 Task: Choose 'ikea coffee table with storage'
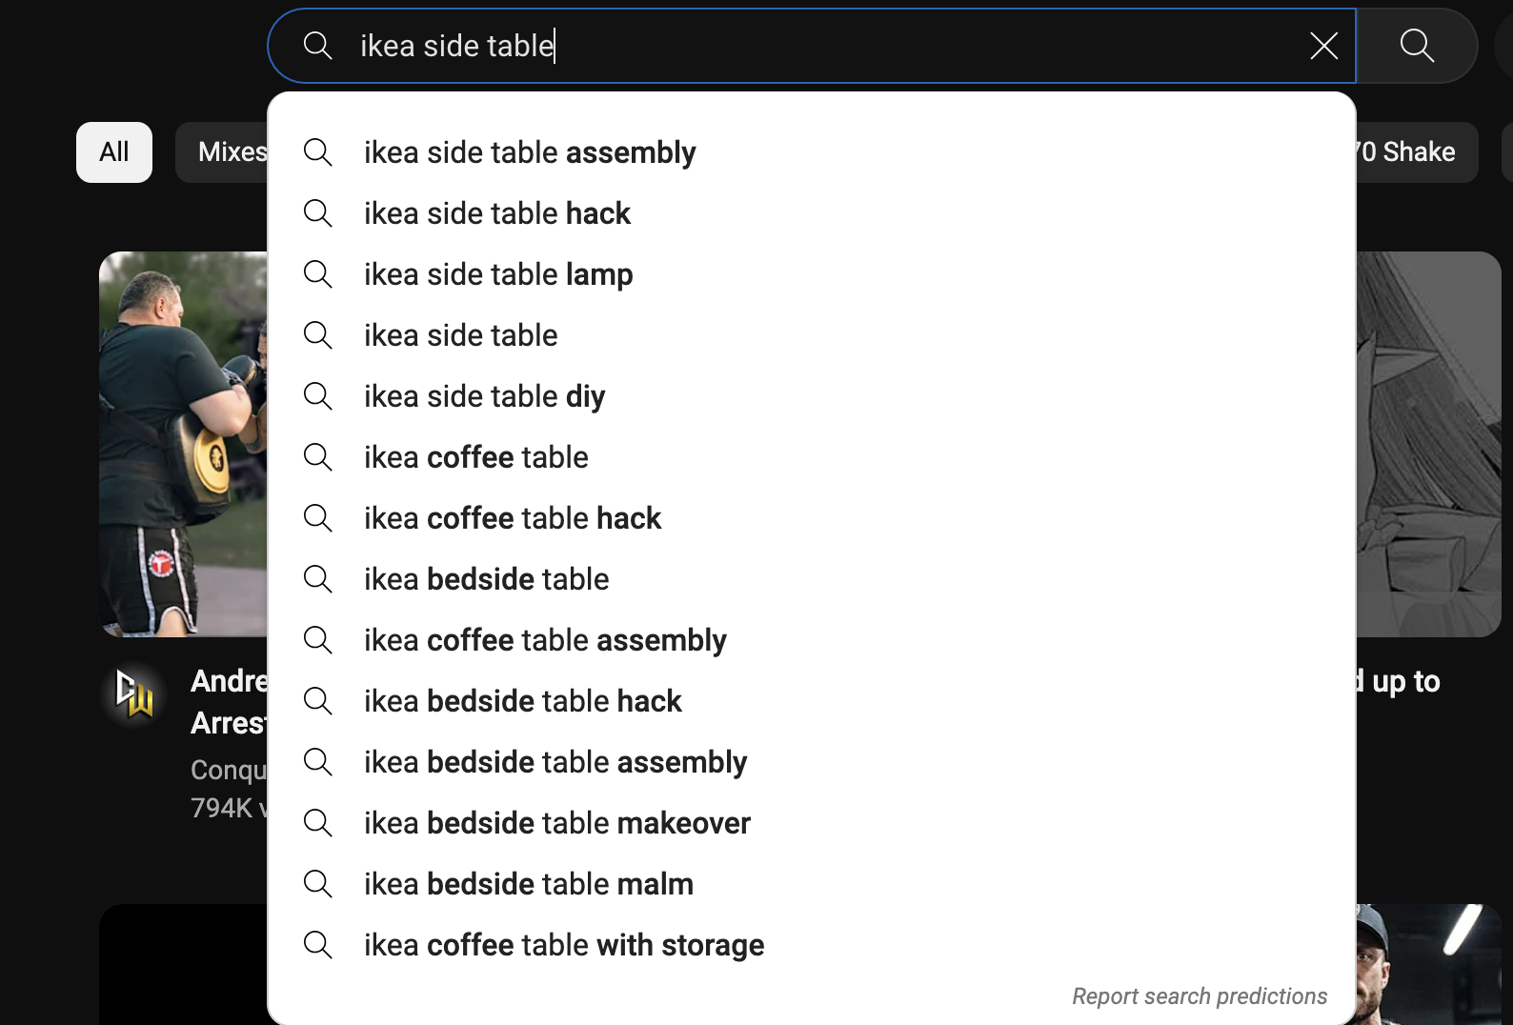coord(564,945)
